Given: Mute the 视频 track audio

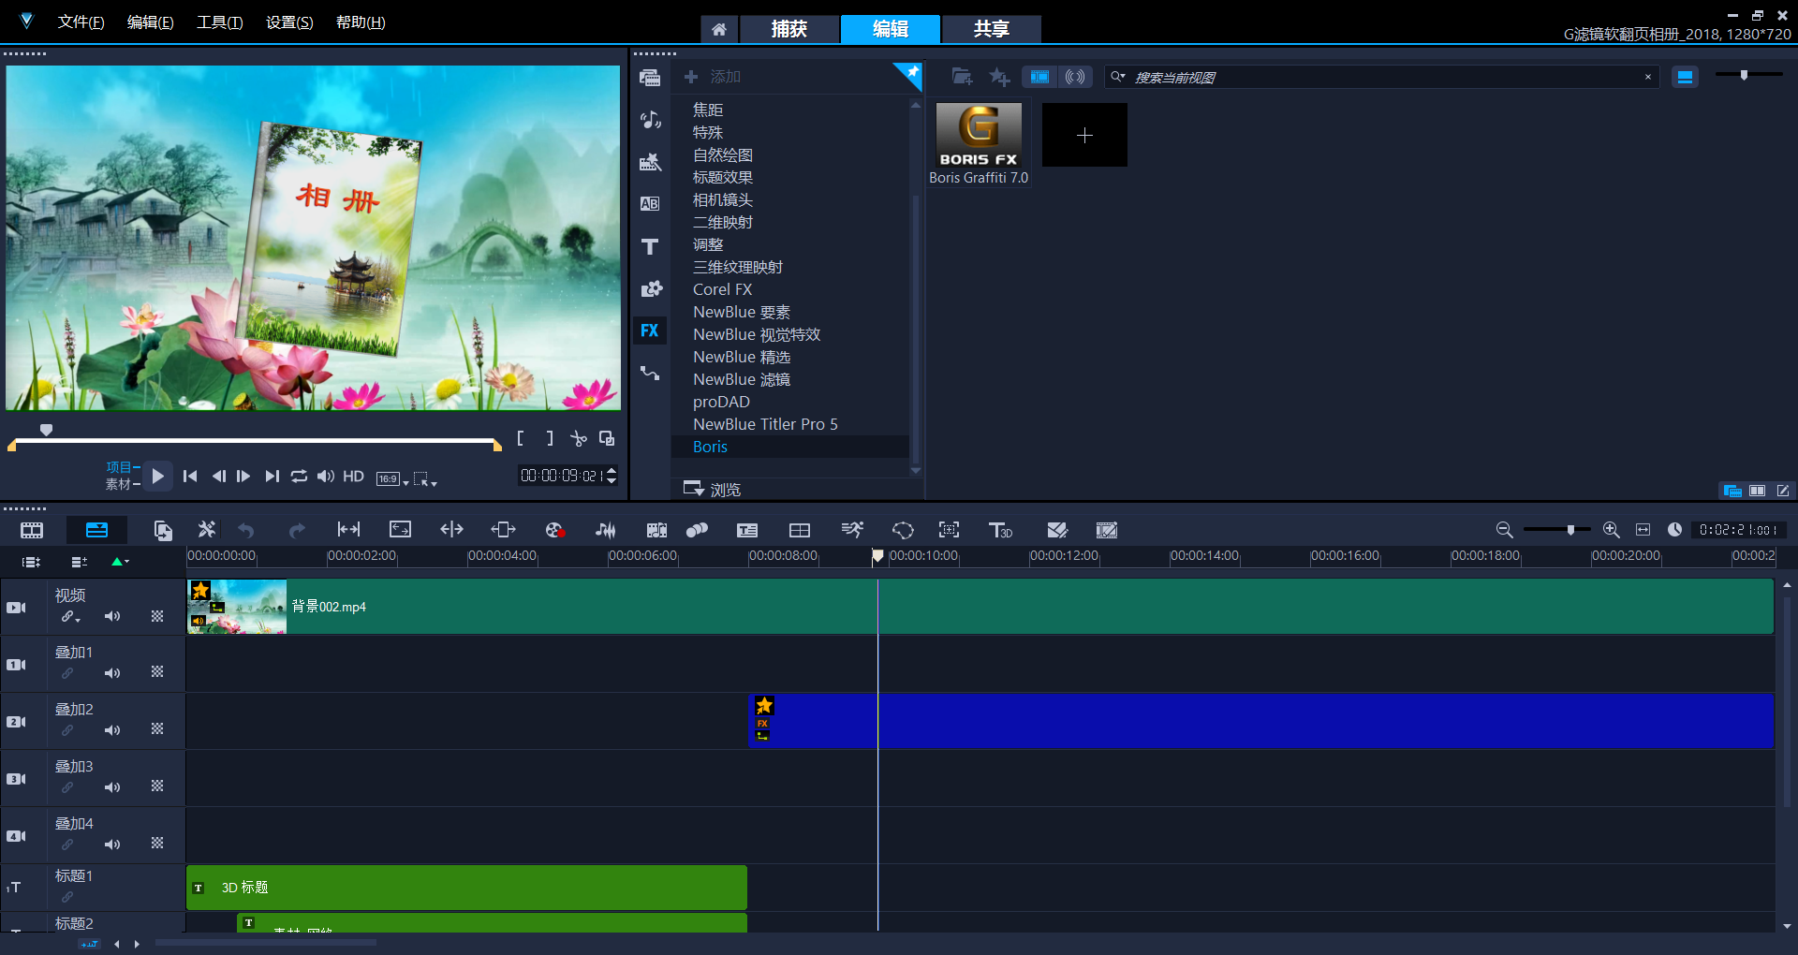Looking at the screenshot, I should point(112,616).
